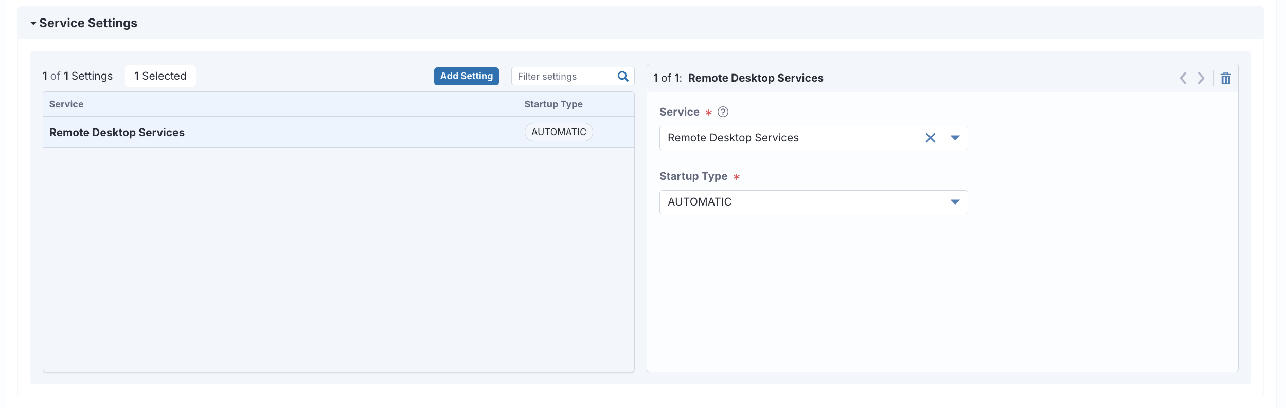Click the magnifying glass search icon
Image resolution: width=1286 pixels, height=408 pixels.
[623, 77]
